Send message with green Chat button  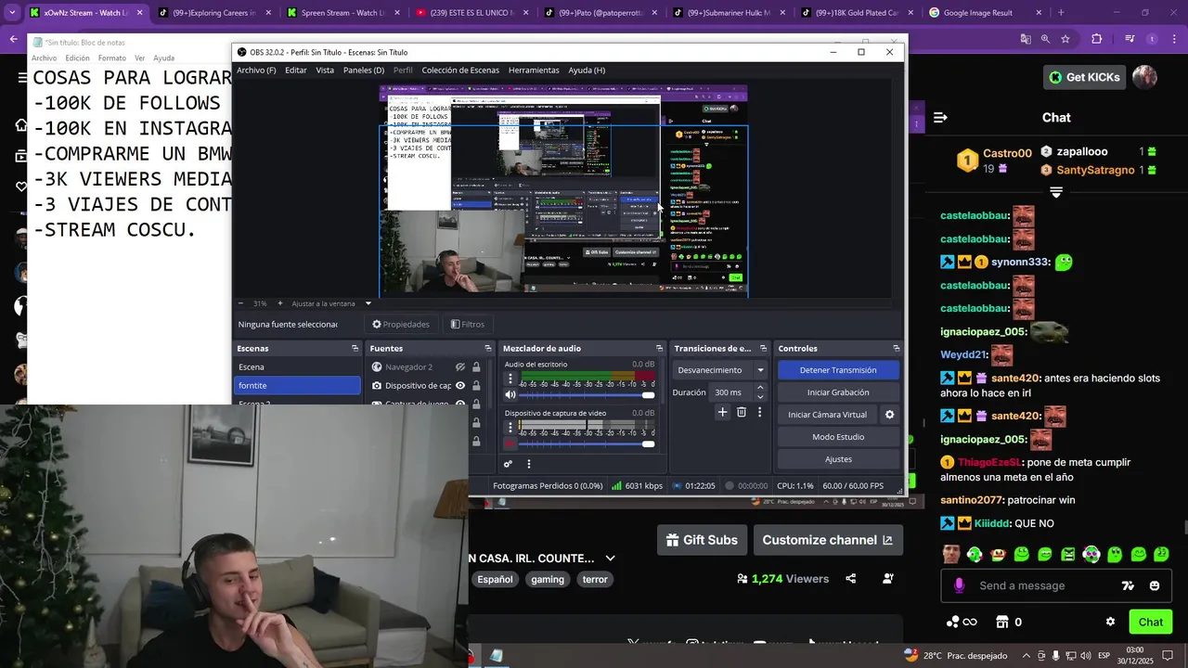1150,622
